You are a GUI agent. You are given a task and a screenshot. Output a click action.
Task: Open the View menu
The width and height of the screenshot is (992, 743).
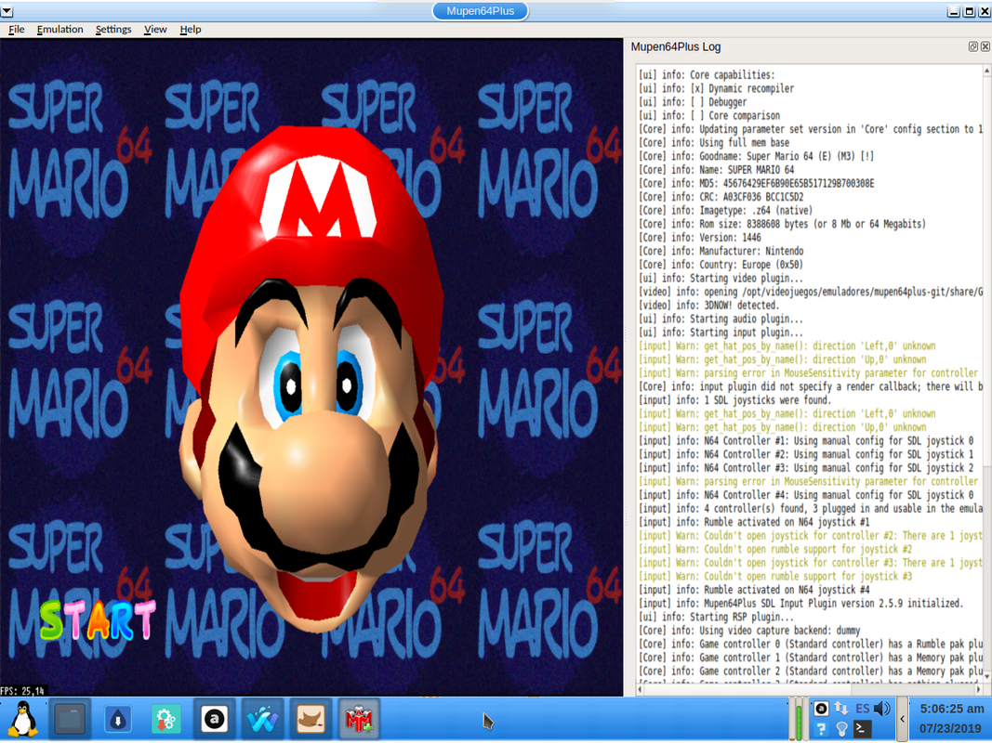[155, 29]
